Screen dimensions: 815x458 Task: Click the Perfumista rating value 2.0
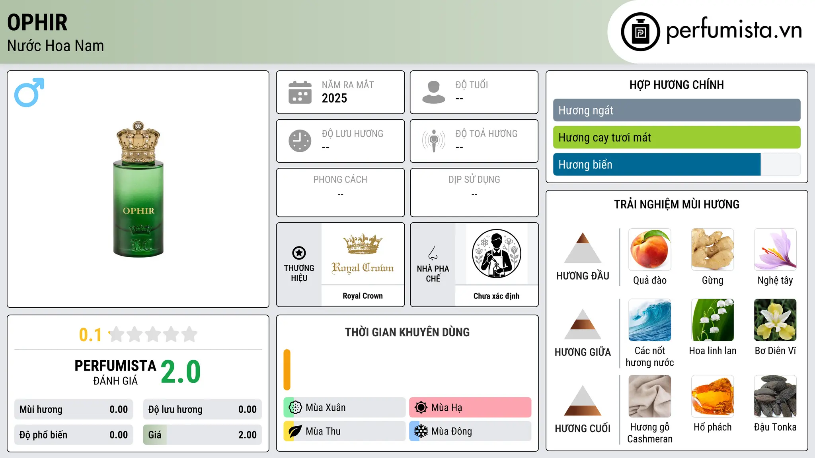click(x=181, y=372)
